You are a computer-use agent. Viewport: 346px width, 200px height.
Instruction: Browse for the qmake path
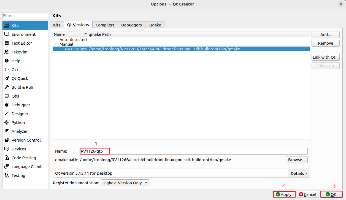[297, 160]
